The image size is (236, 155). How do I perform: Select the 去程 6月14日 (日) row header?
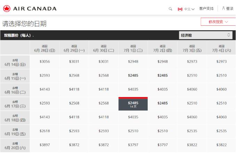click(15, 62)
